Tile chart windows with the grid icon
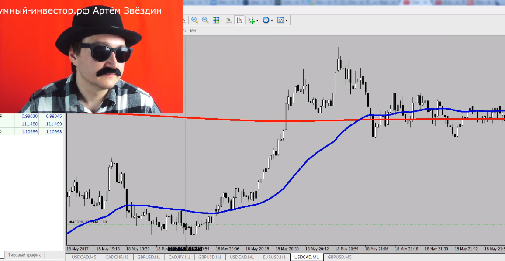Viewport: 505px width, 261px height. pyautogui.click(x=216, y=20)
